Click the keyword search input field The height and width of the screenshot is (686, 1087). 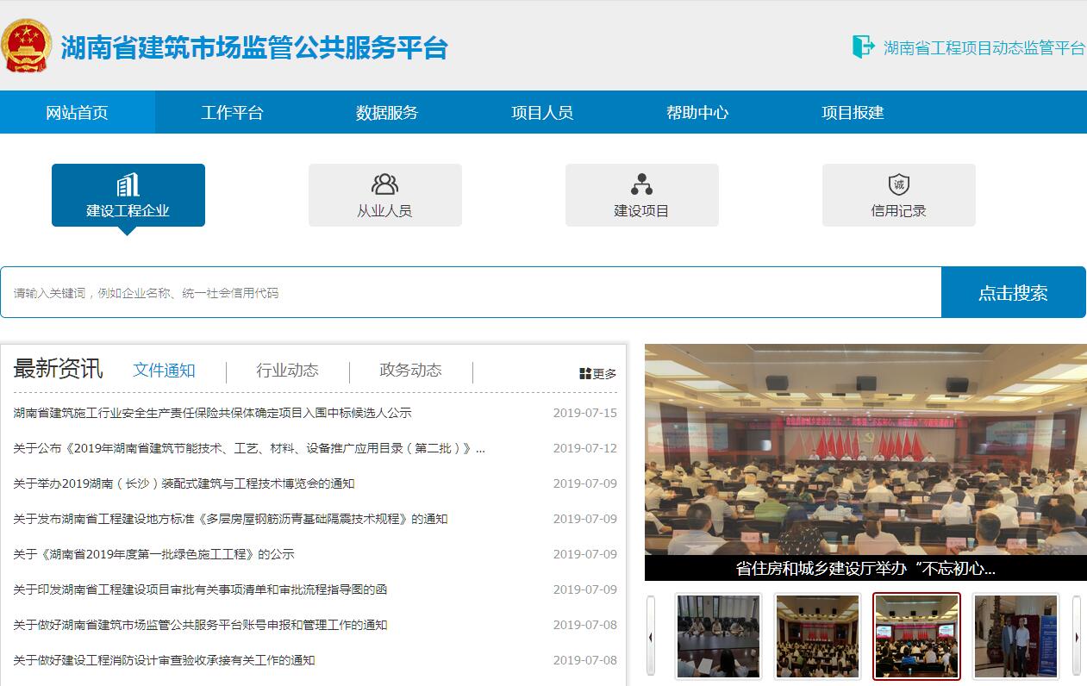pos(470,292)
